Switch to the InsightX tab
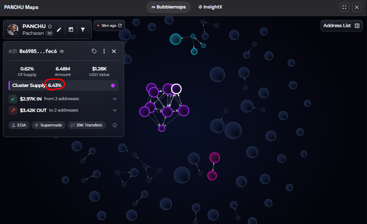 point(210,7)
